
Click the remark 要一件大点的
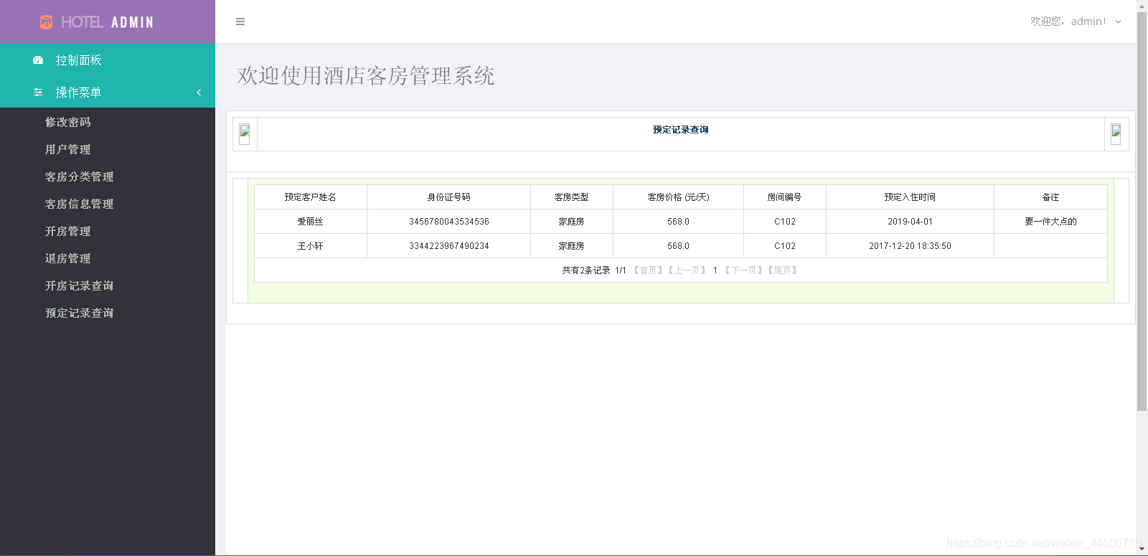pyautogui.click(x=1051, y=222)
